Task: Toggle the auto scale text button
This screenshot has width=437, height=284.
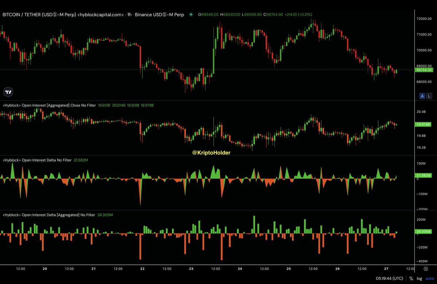Action: coord(430,279)
